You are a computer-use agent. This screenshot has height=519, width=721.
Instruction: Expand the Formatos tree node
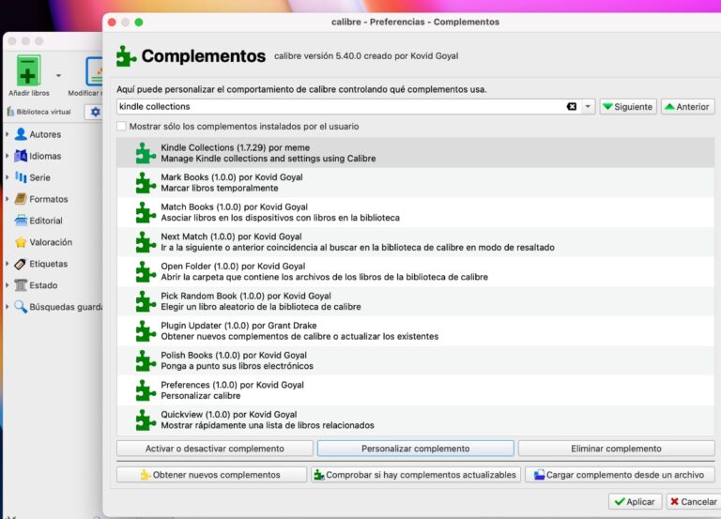coord(8,199)
